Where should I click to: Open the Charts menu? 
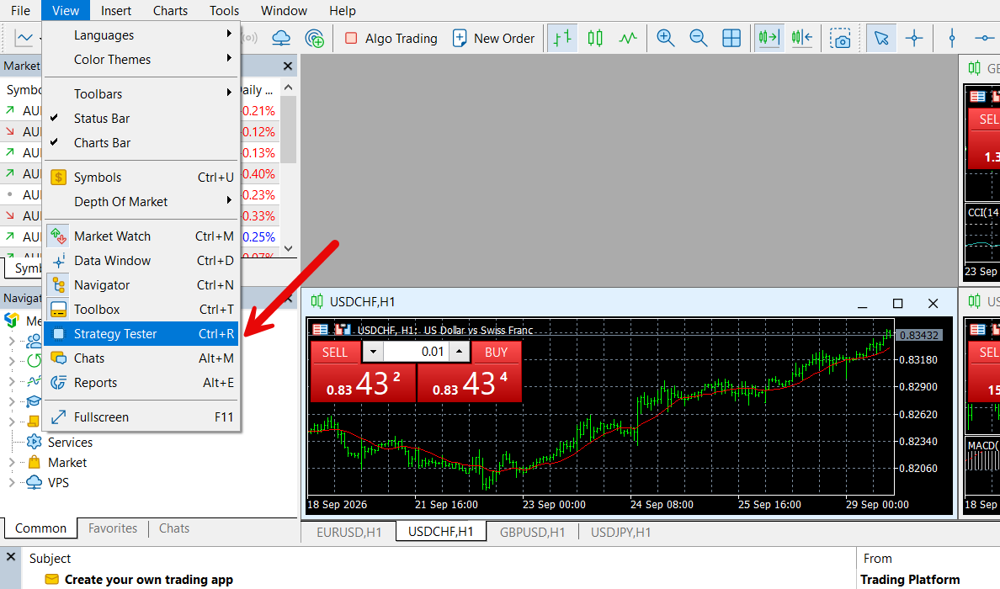(170, 11)
